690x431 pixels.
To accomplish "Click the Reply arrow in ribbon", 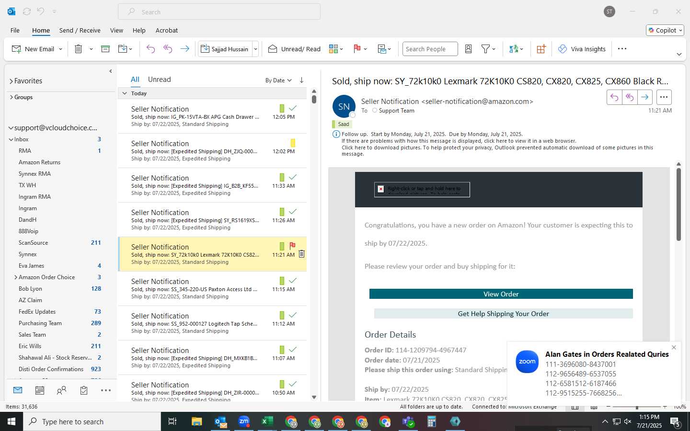I will click(150, 49).
